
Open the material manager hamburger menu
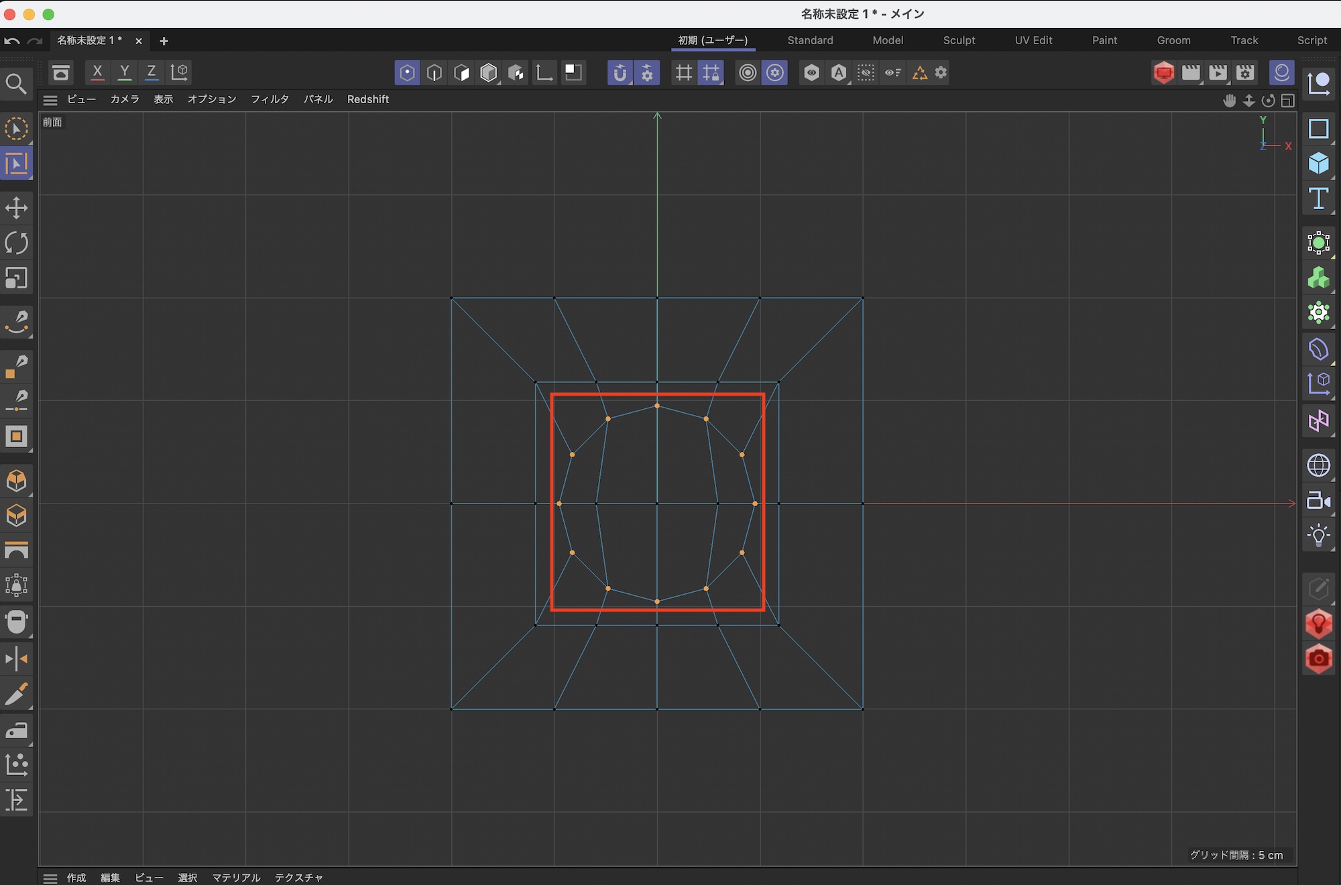(x=50, y=878)
